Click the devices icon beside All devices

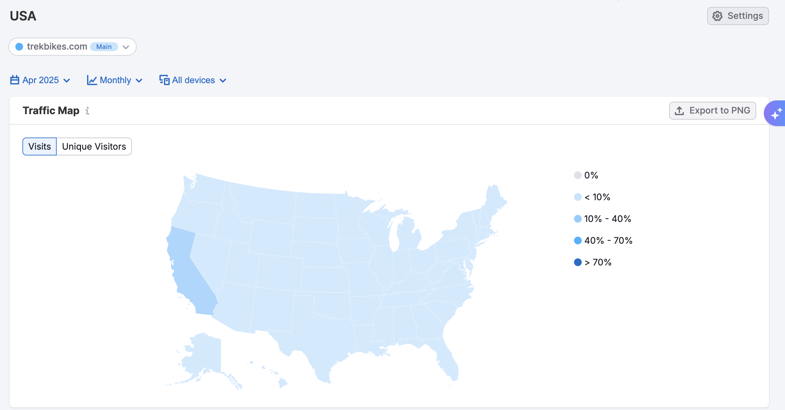[164, 80]
